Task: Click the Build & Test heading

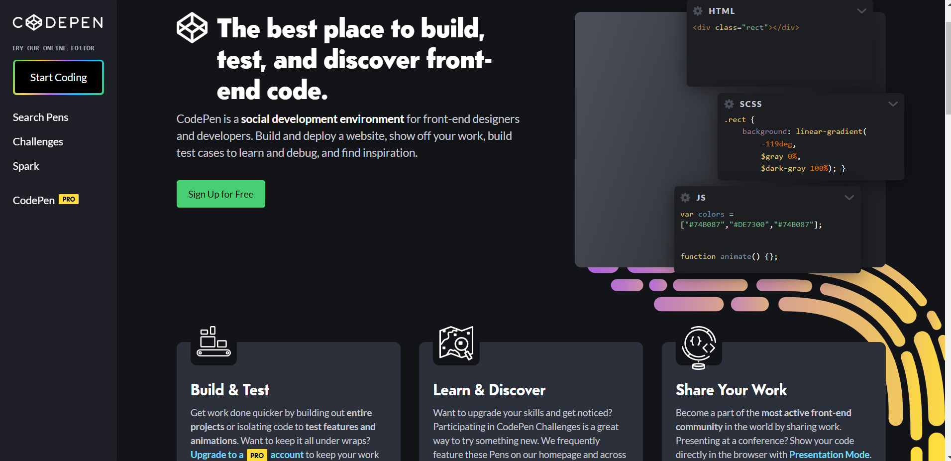Action: pyautogui.click(x=230, y=390)
